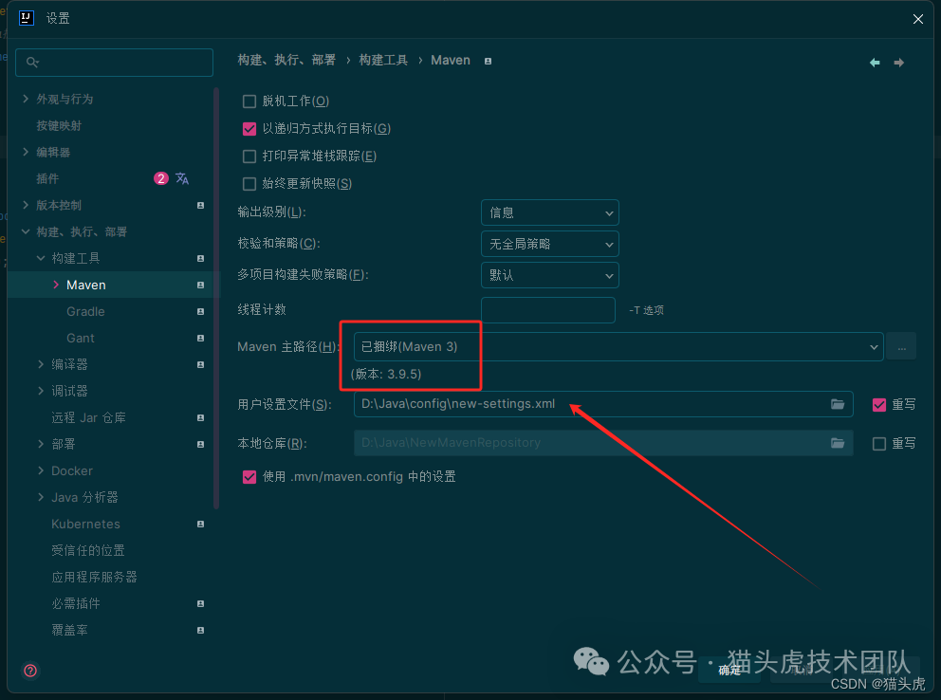The width and height of the screenshot is (941, 700).
Task: Click the project-level icon on the 版本控制 row
Action: coord(200,205)
